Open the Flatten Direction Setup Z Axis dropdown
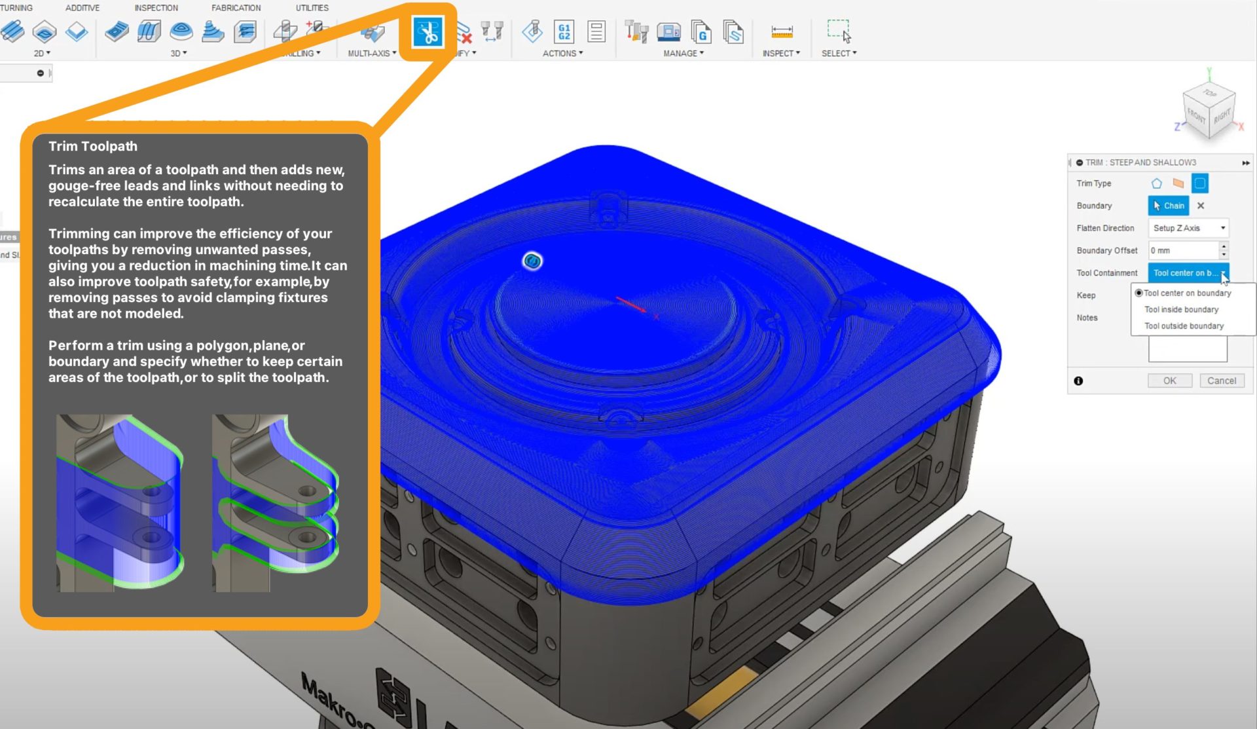 [x=1188, y=228]
